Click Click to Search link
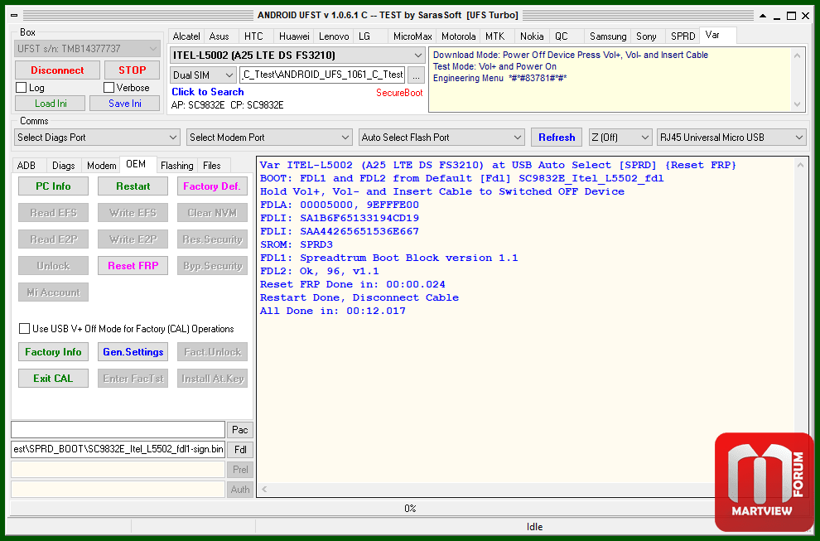 click(x=208, y=92)
